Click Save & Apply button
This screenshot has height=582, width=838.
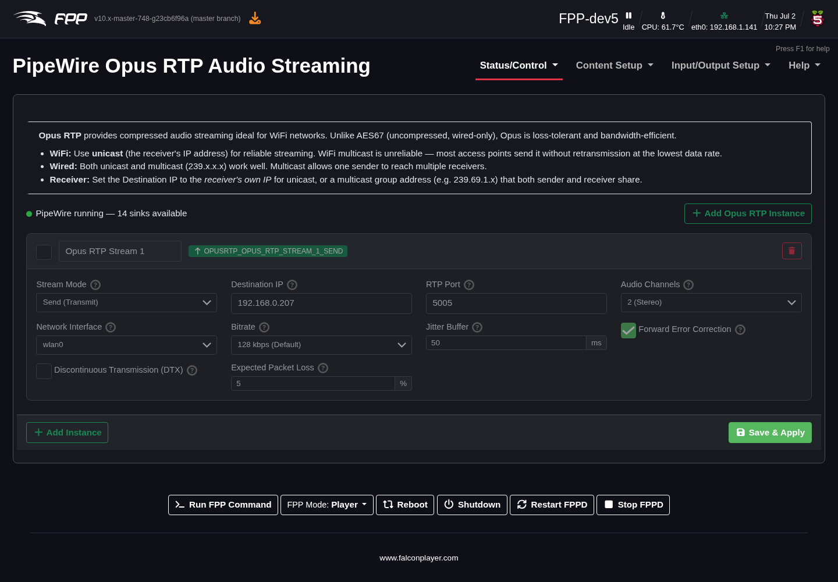click(770, 433)
